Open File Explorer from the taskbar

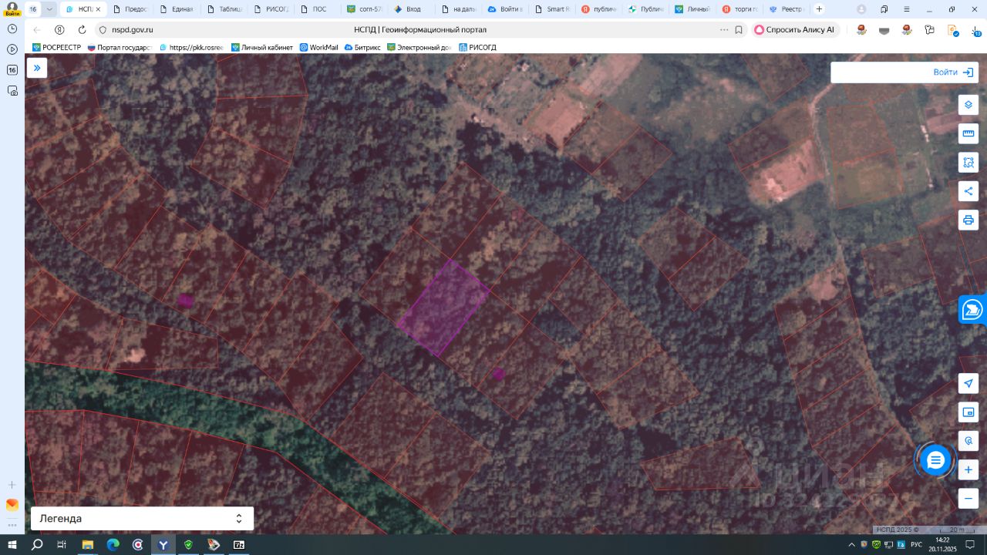(x=88, y=545)
